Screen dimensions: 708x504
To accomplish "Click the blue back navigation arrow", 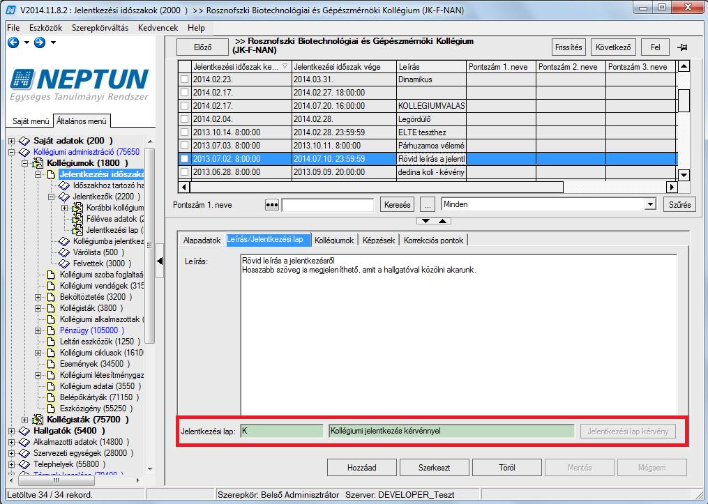I will [x=13, y=43].
